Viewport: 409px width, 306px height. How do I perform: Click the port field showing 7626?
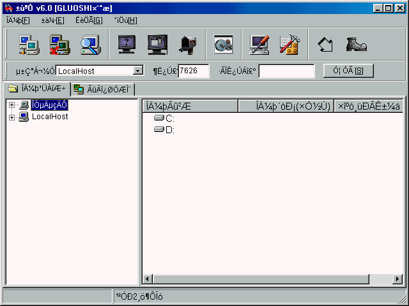pyautogui.click(x=193, y=71)
